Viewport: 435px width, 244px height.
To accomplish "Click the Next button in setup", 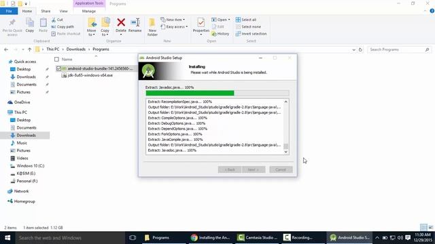I will 254,169.
